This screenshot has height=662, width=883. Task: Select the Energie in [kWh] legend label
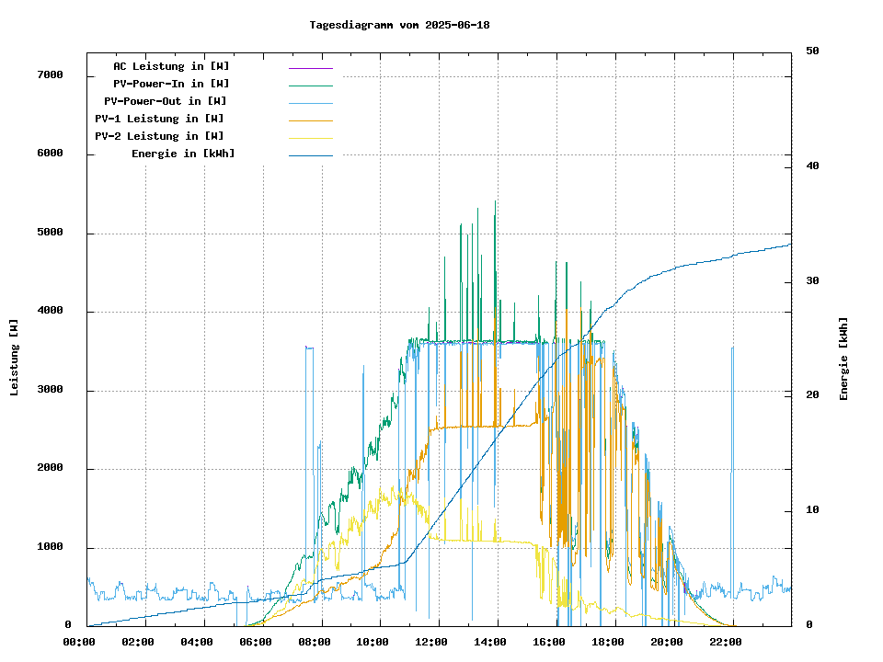(183, 154)
